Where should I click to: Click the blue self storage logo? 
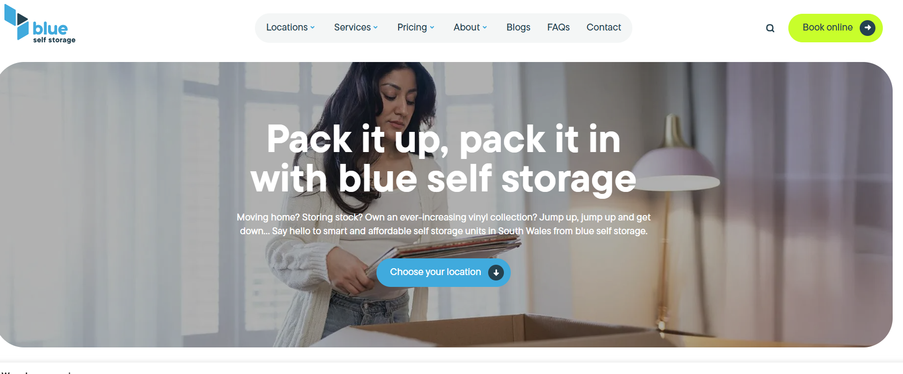[x=40, y=24]
